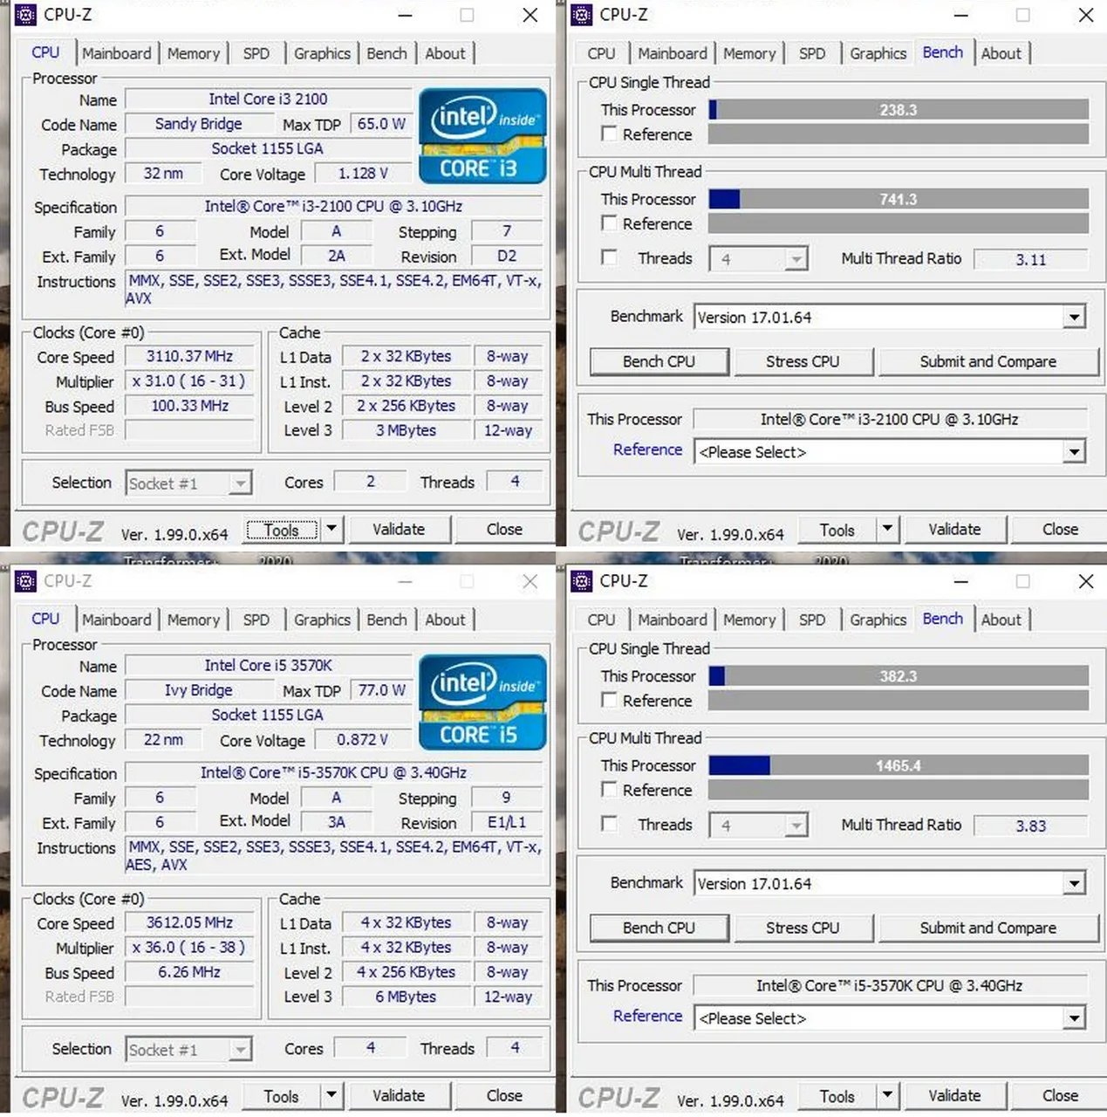The height and width of the screenshot is (1117, 1107).
Task: Switch to Memory tab in i3-2100 CPU window
Action: point(194,53)
